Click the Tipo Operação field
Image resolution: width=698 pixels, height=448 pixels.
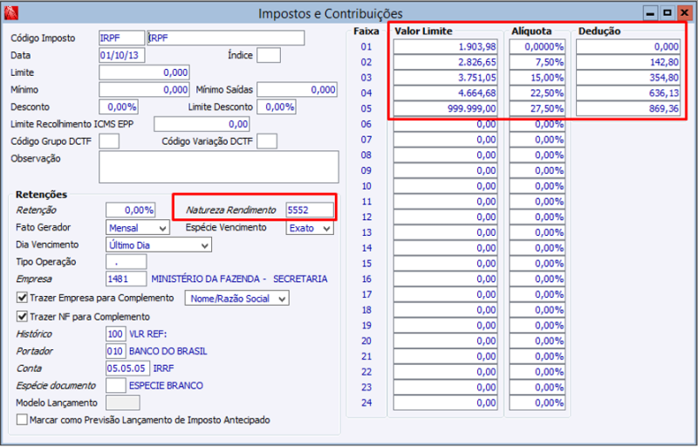click(x=126, y=262)
